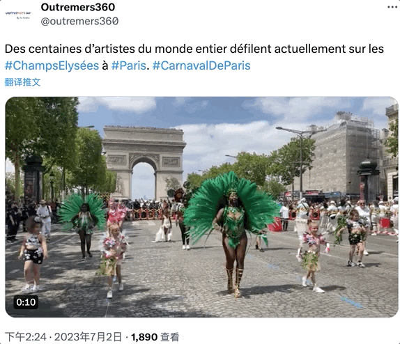Open the @outremers360 handle link
The image size is (400, 344).
(79, 21)
